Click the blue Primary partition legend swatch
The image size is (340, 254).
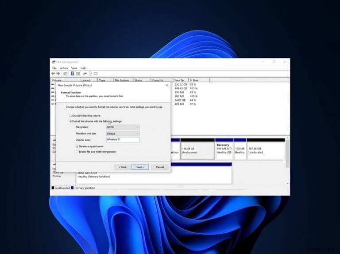coord(72,188)
